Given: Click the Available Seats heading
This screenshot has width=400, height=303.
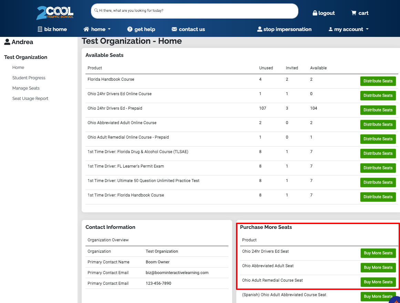Looking at the screenshot, I should tap(104, 55).
